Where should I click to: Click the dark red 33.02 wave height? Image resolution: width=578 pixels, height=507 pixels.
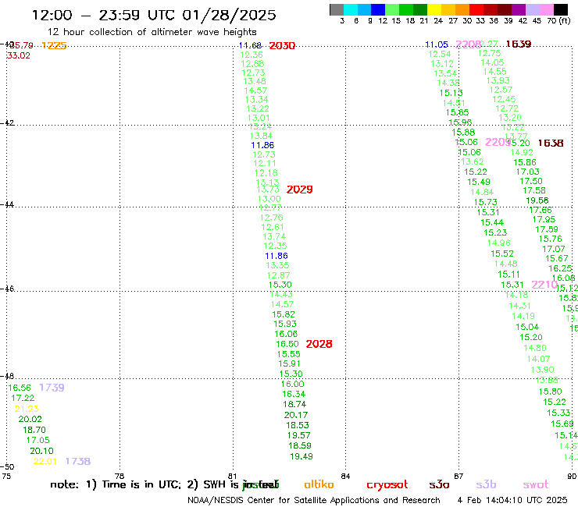[19, 55]
